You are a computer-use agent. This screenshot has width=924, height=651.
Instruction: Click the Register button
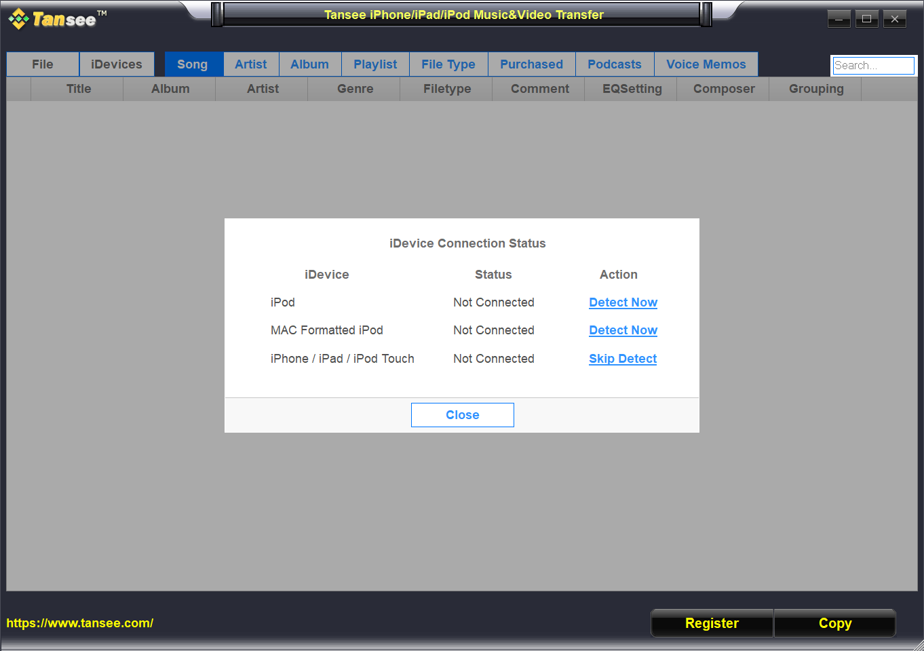click(712, 623)
